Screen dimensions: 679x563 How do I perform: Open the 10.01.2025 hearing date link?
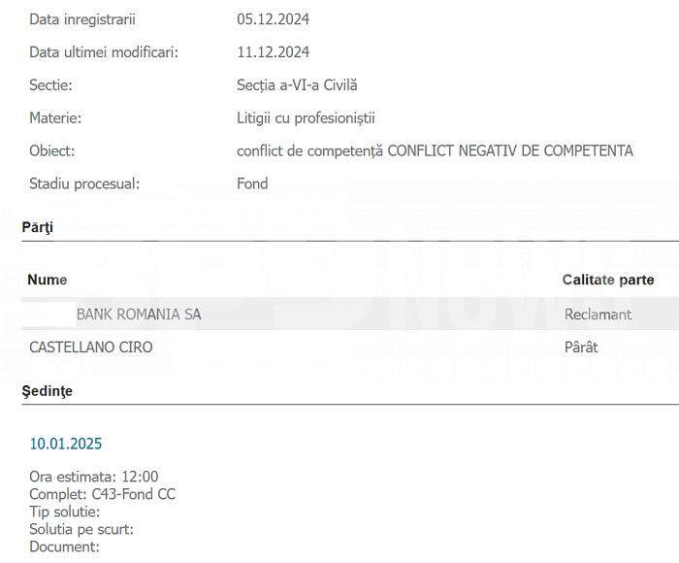pos(65,444)
